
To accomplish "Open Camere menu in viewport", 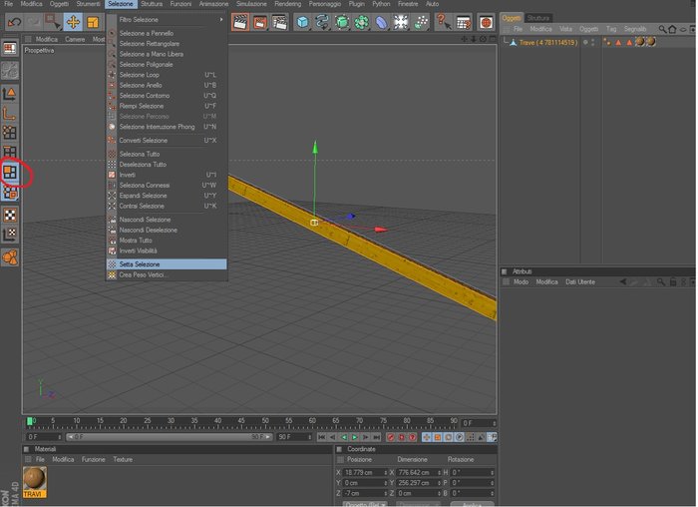I will point(75,39).
